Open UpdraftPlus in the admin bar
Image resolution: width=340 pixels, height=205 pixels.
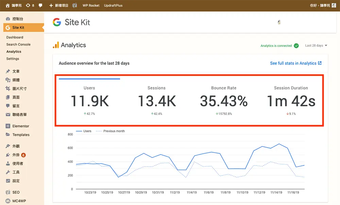(113, 5)
